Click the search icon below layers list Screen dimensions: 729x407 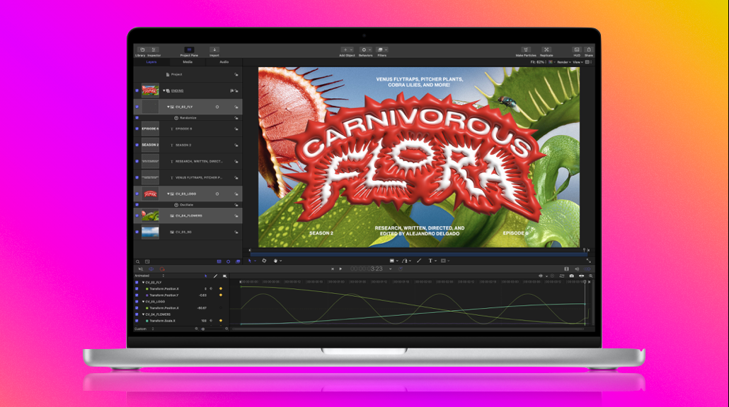click(138, 261)
